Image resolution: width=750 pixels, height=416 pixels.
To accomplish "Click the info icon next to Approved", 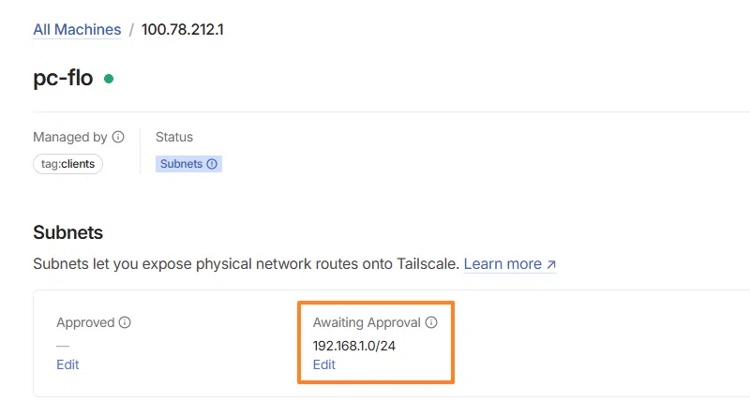I will coord(125,322).
